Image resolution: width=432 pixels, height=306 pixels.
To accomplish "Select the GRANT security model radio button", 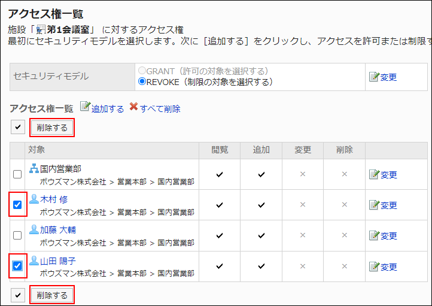I will click(142, 71).
